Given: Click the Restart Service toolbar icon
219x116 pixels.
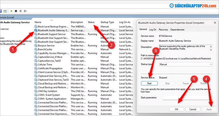Looking at the screenshot, I should click(x=25, y=12).
